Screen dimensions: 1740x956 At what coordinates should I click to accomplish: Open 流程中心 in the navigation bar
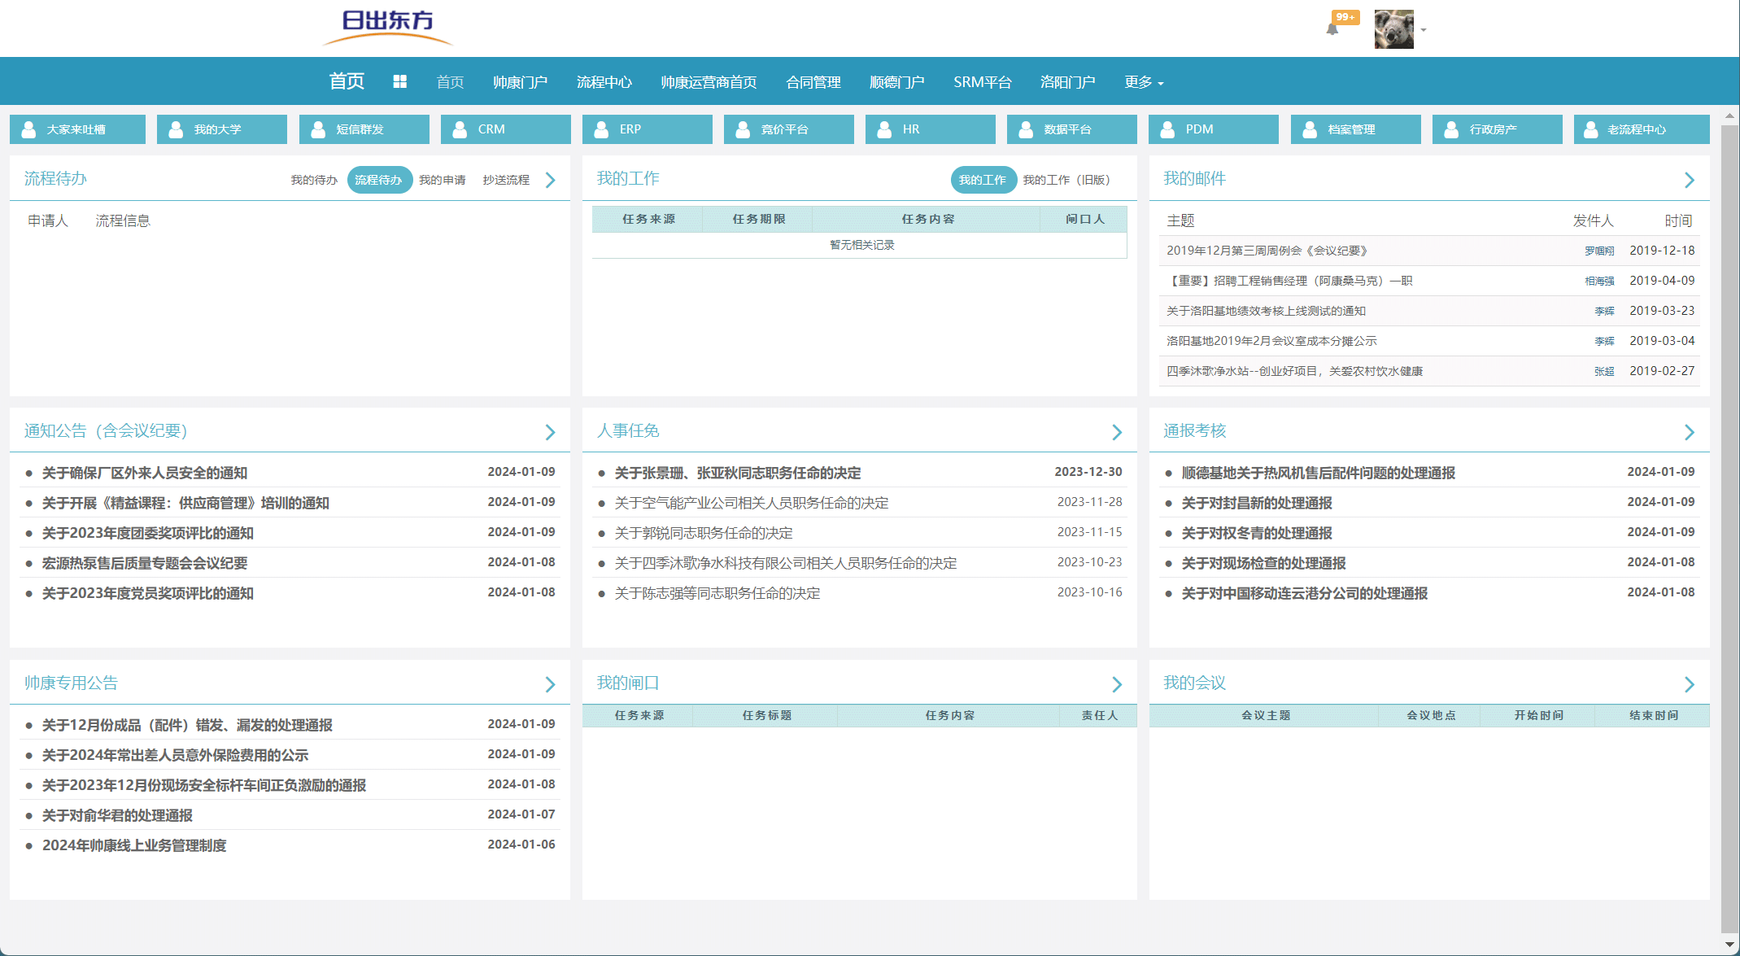604,82
